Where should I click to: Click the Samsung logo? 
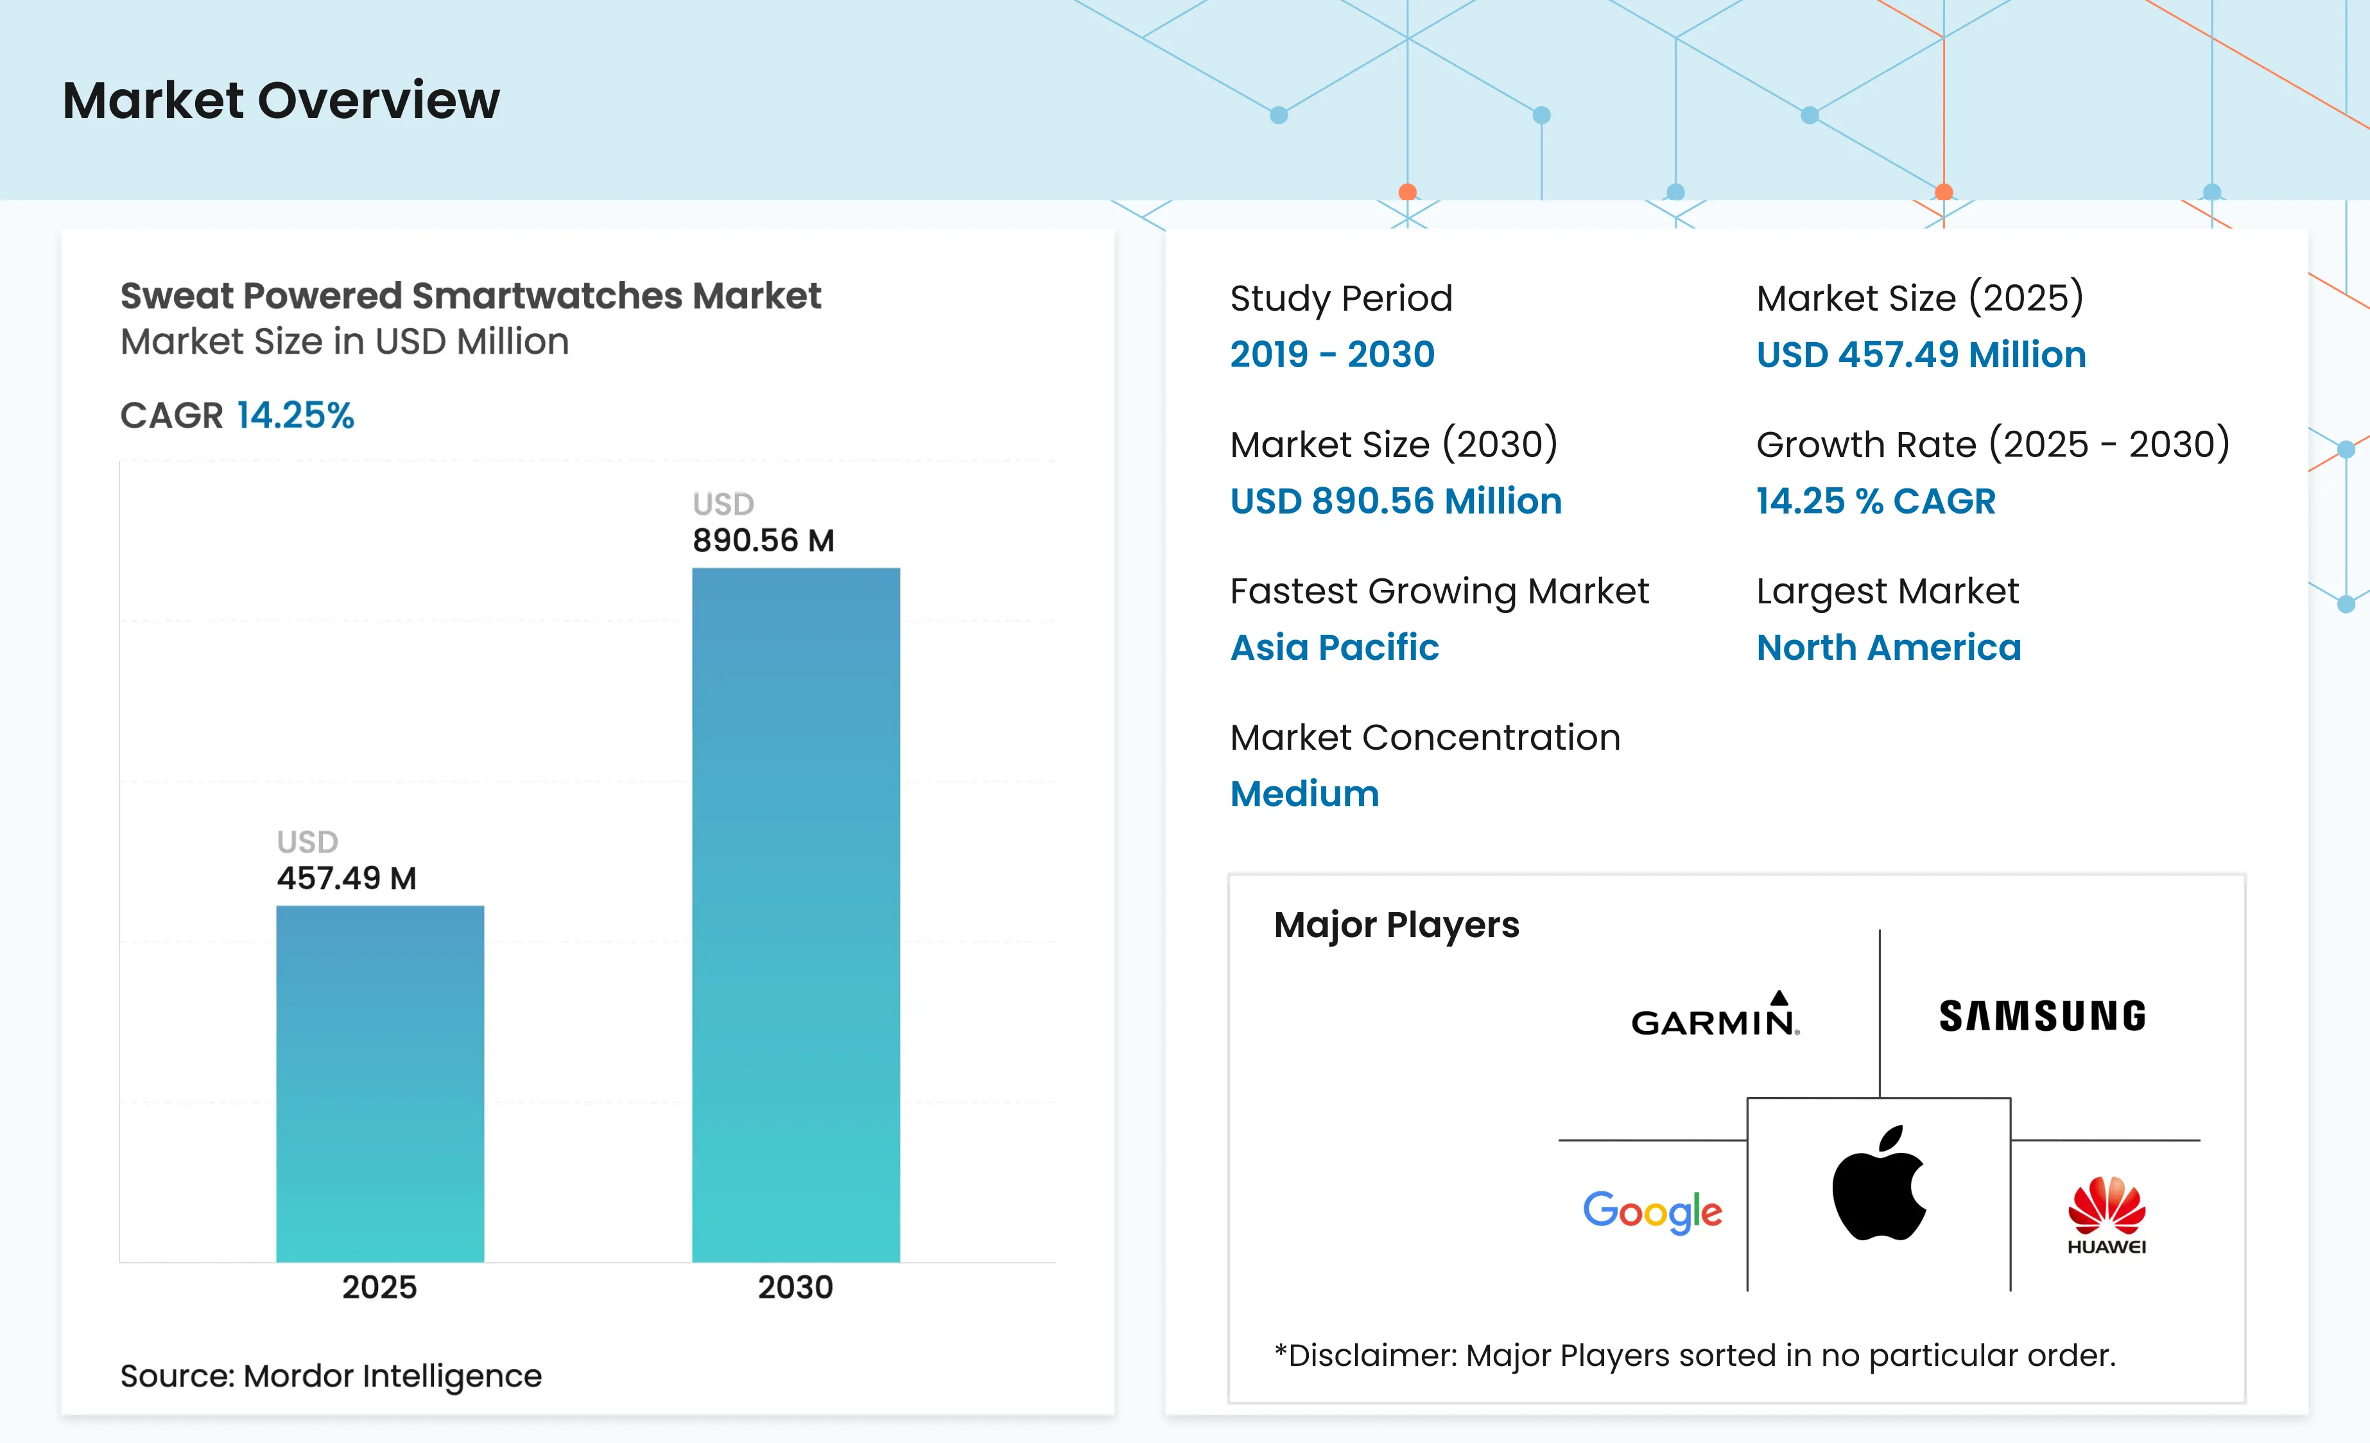coord(2042,1016)
